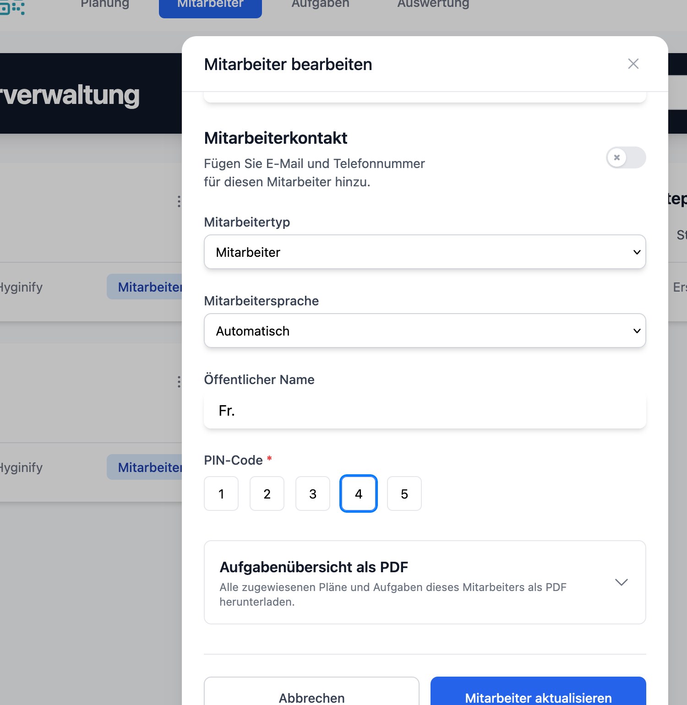
Task: Go to the Auswertung tab
Action: (433, 5)
